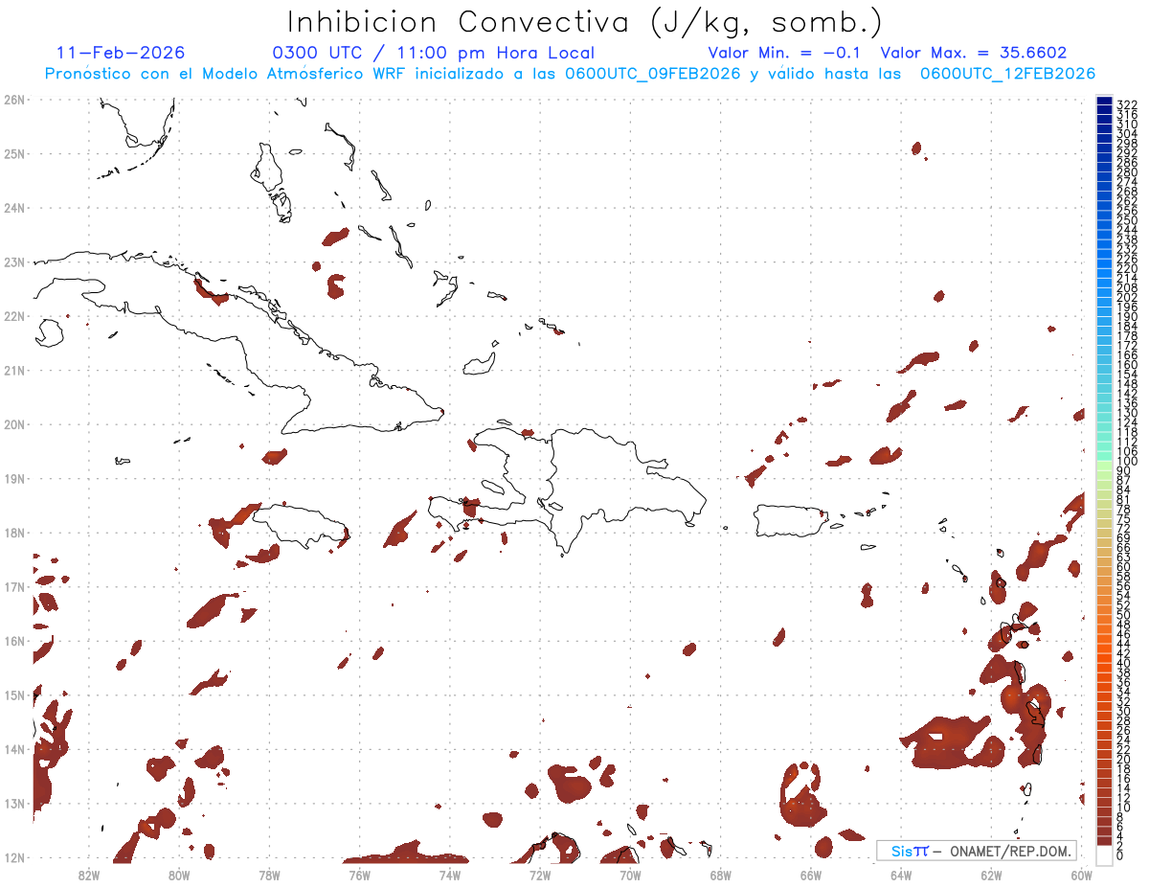Viewport: 1149px width, 888px height.
Task: Click the "23N" latitude label
Action: point(14,262)
